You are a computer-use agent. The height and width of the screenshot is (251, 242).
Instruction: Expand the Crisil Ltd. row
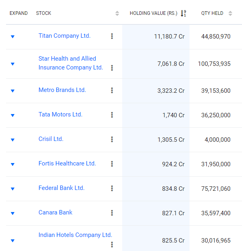tap(12, 140)
